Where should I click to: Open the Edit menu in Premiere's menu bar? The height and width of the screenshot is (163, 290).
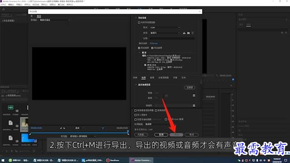click(11, 5)
